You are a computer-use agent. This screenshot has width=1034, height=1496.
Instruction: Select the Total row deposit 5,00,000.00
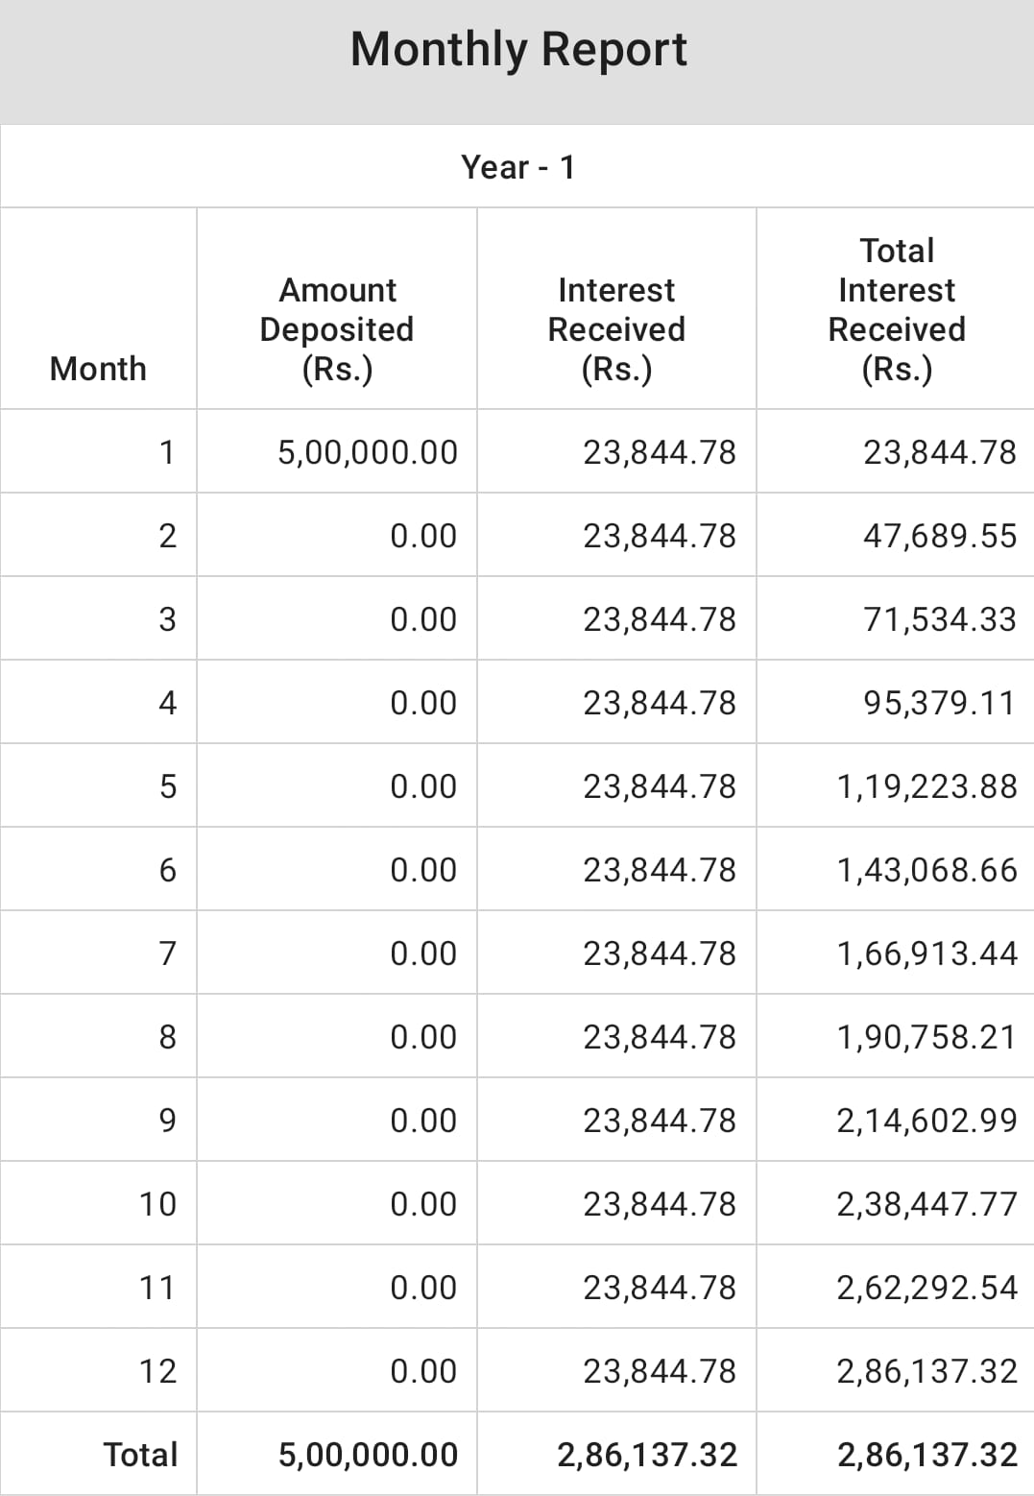[368, 1455]
